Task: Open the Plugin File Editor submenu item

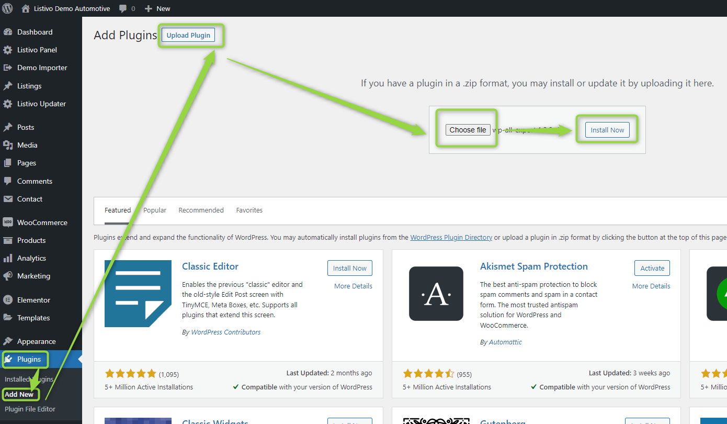Action: 30,409
